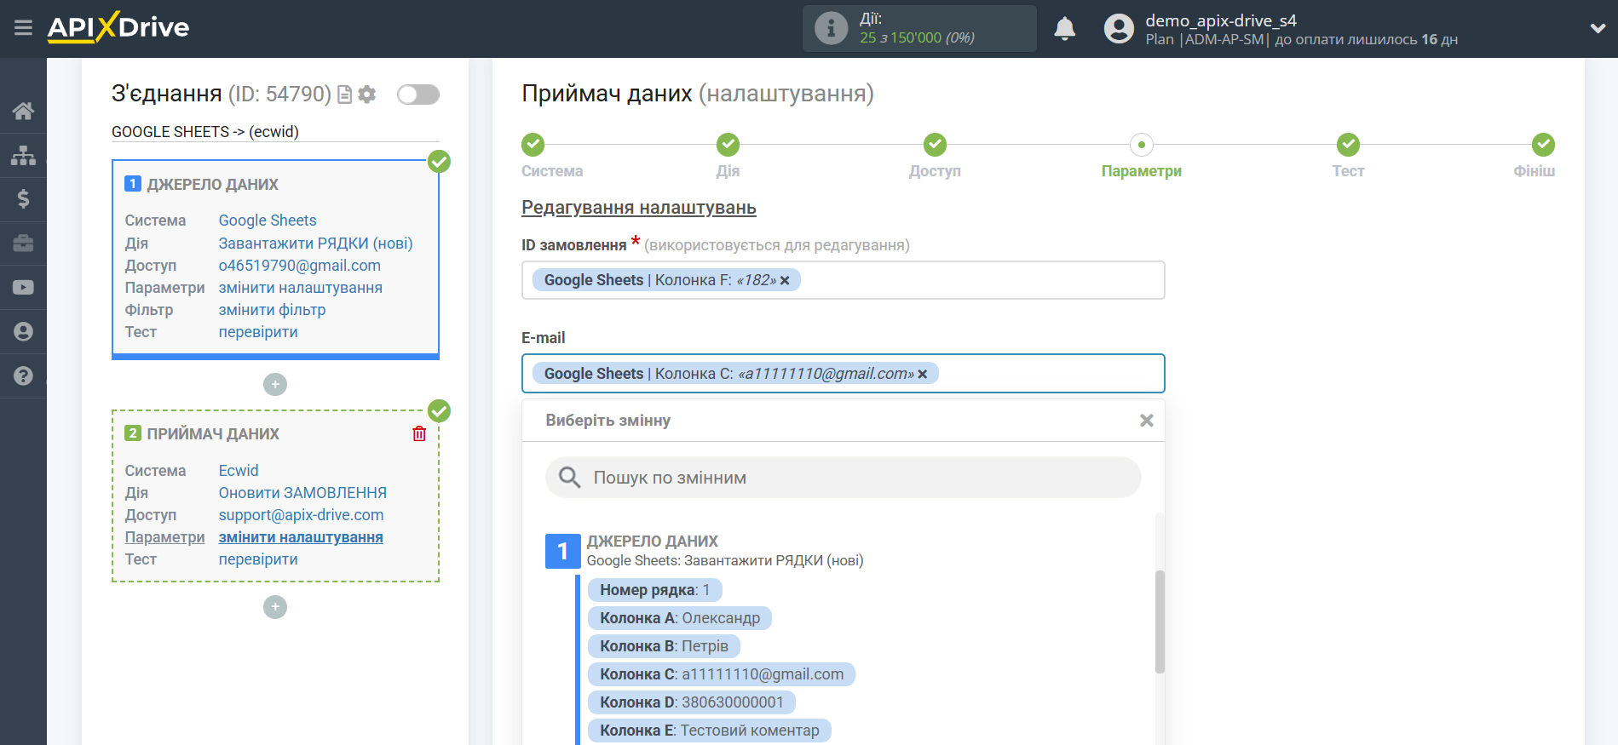Select the Номер рядка variable
Screen dimensions: 1618x745
pos(654,590)
